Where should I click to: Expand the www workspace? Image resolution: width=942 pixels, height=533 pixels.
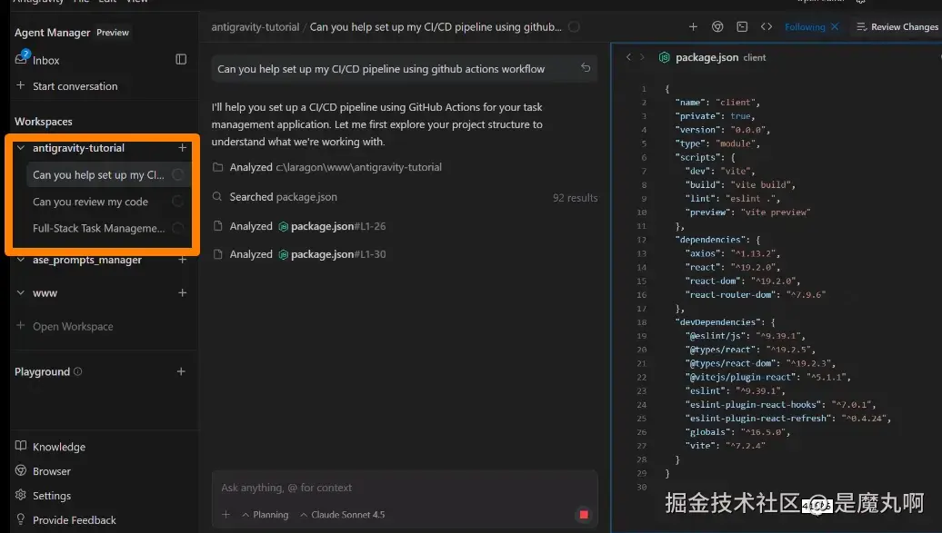pyautogui.click(x=21, y=293)
